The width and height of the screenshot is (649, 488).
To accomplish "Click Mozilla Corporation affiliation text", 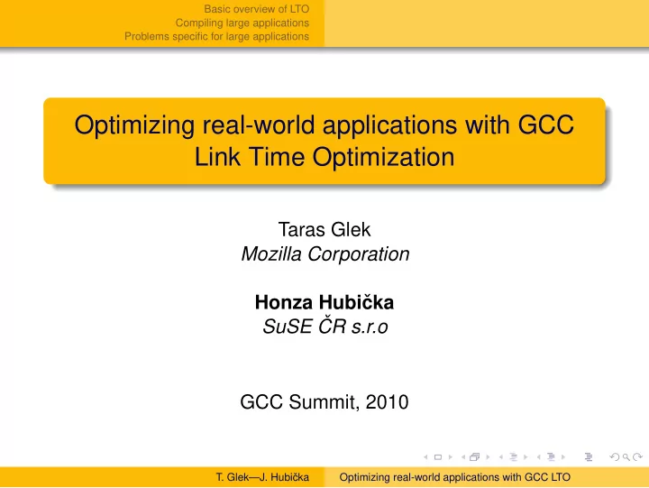I will click(325, 254).
